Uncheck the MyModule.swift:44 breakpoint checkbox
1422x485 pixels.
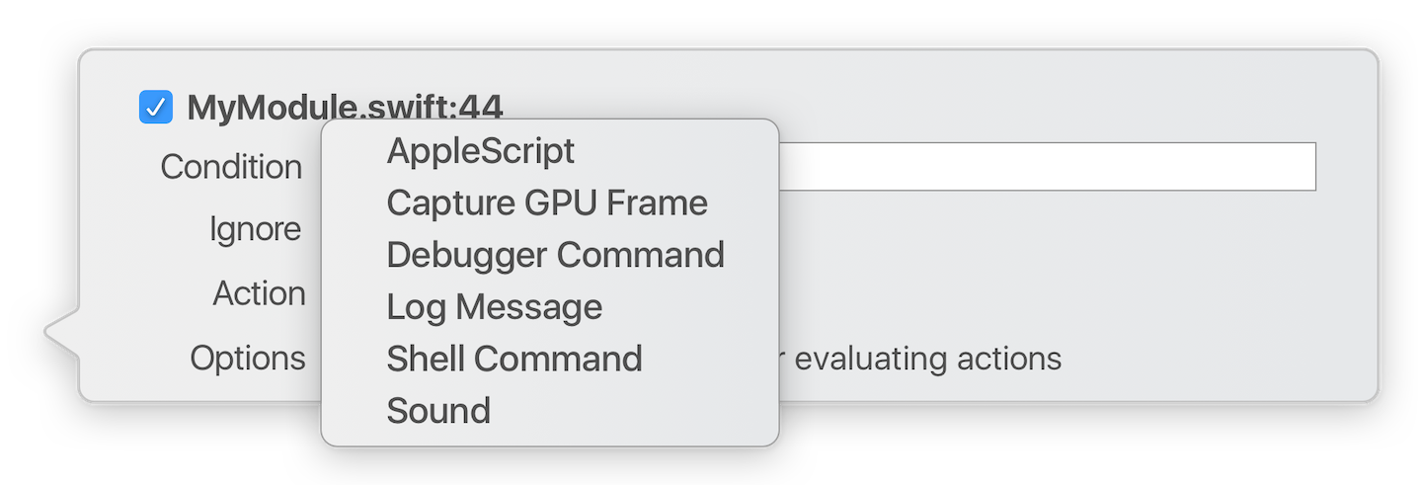pyautogui.click(x=156, y=107)
